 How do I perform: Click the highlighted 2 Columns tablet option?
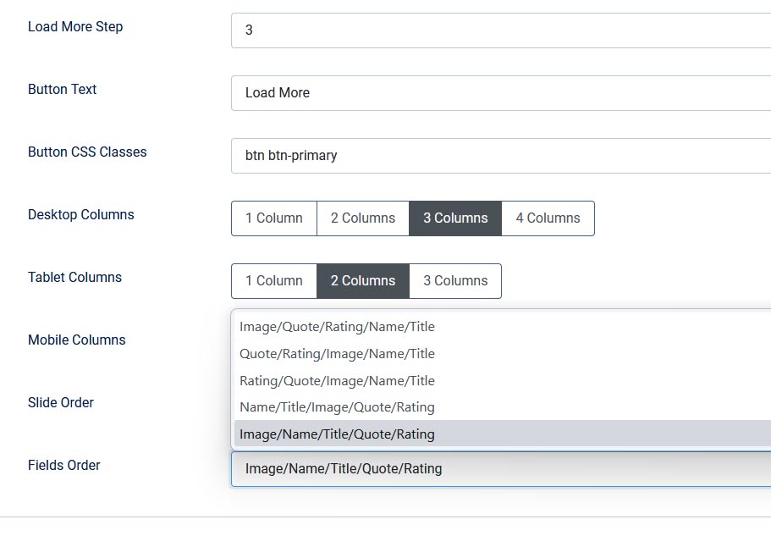click(x=362, y=280)
